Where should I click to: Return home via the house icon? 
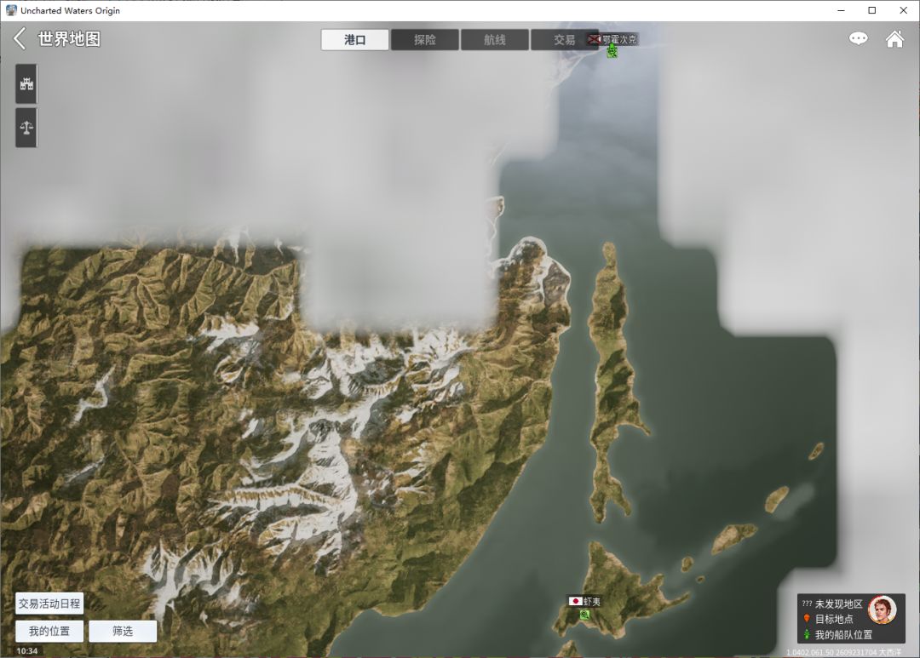[894, 38]
